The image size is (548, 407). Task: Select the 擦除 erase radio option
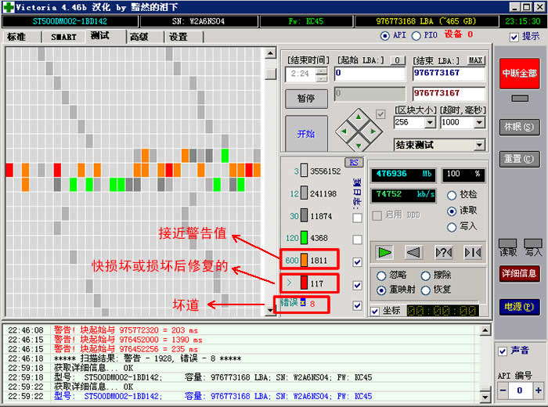(425, 276)
